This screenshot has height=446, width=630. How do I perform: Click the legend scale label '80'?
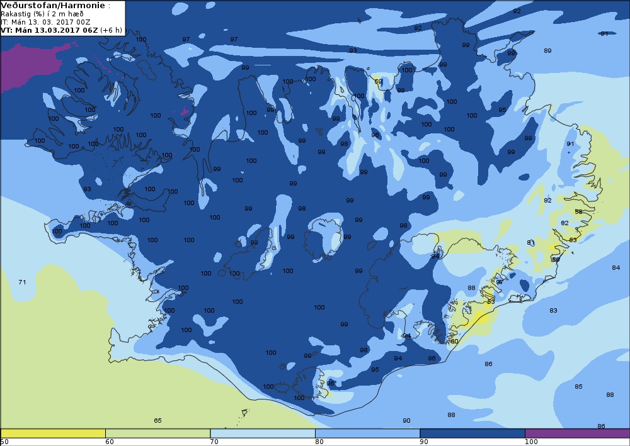coord(319,442)
